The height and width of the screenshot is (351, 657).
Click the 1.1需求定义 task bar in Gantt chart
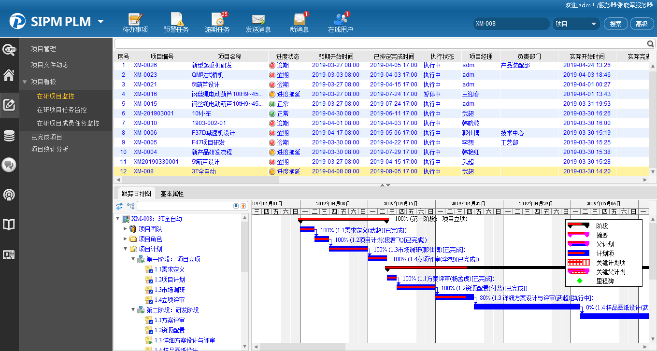point(307,229)
